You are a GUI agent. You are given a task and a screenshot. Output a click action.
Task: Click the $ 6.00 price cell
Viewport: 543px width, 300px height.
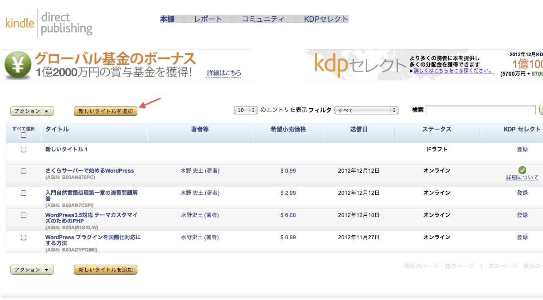288,215
